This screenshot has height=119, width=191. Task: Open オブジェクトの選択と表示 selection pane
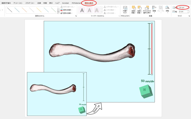(x=147, y=10)
